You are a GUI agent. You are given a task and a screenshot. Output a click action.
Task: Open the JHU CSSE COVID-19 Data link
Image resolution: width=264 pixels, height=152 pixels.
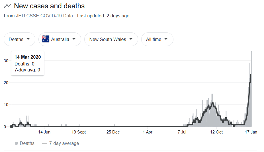pos(44,16)
